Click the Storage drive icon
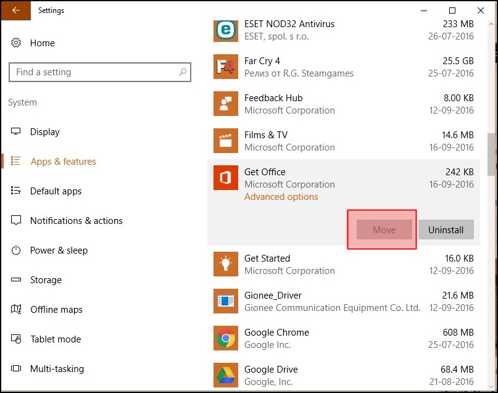The height and width of the screenshot is (393, 498). click(16, 279)
